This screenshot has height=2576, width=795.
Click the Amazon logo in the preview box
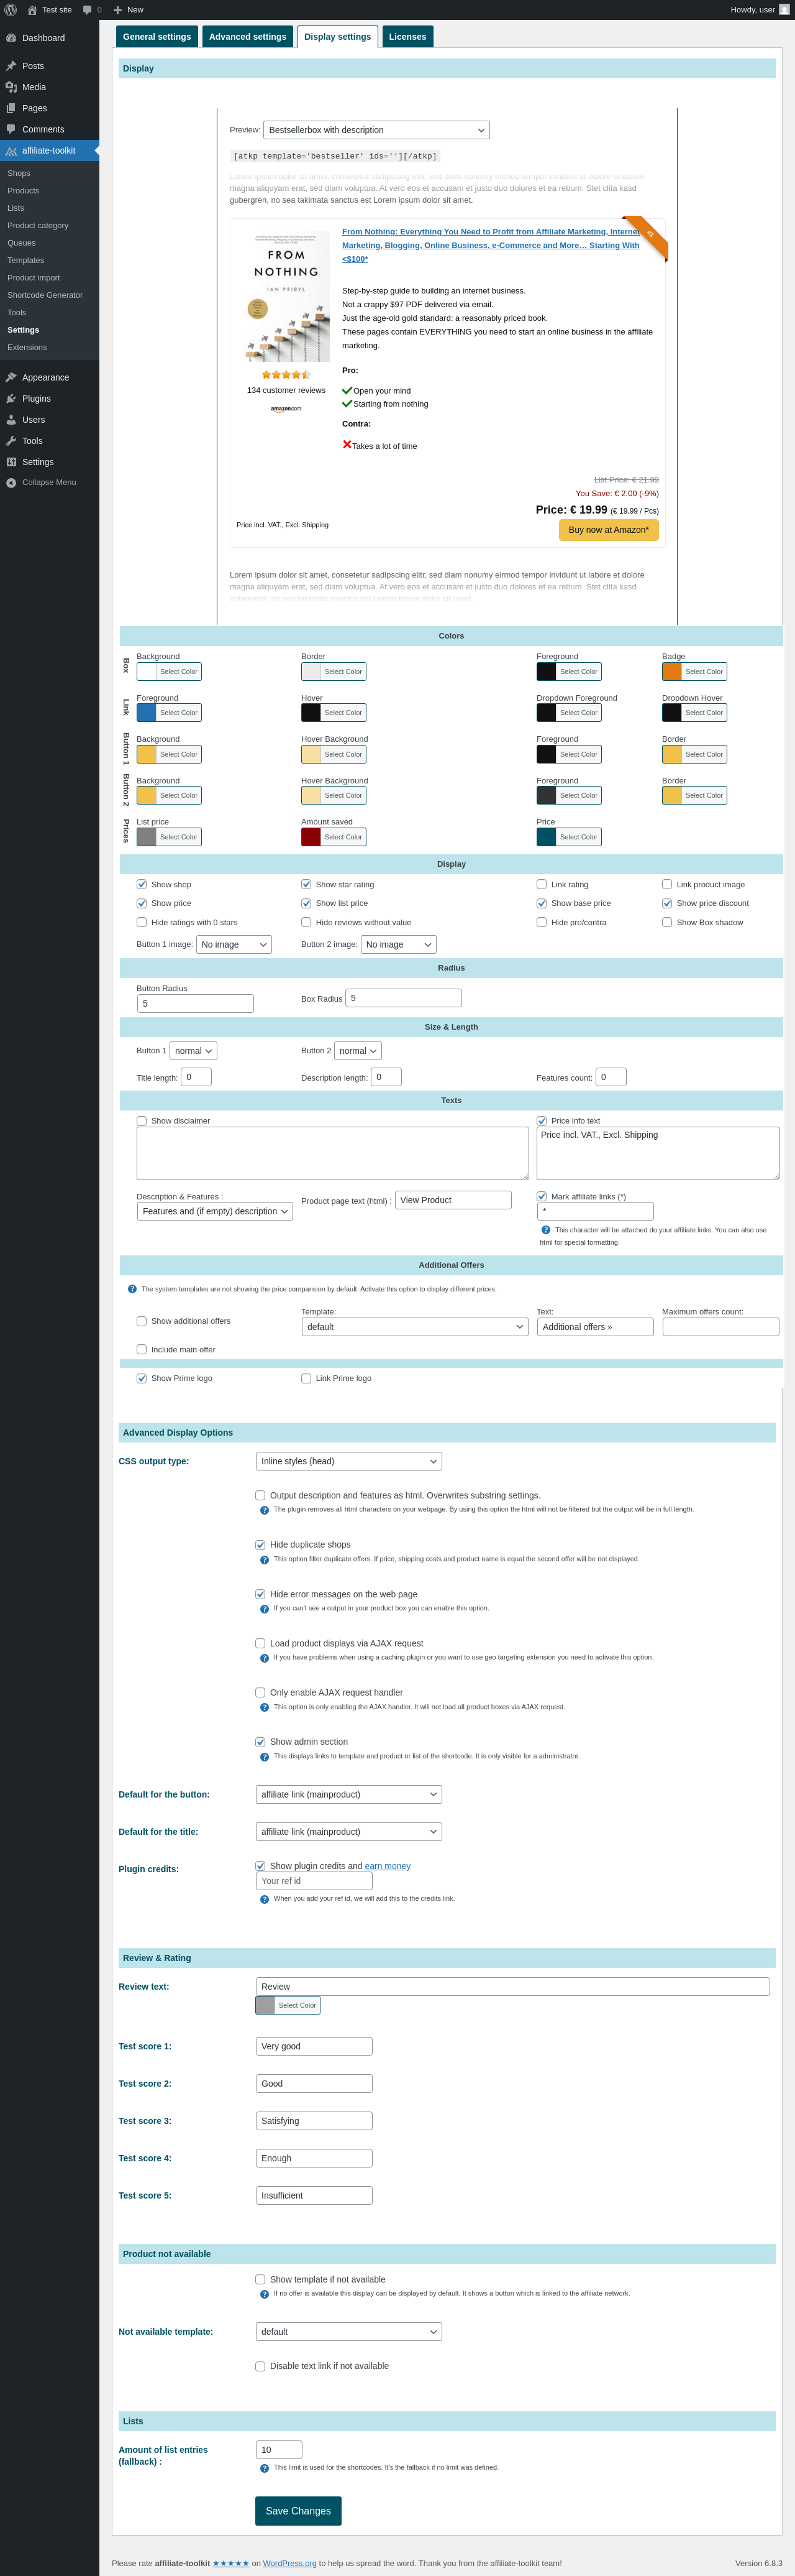[x=286, y=409]
